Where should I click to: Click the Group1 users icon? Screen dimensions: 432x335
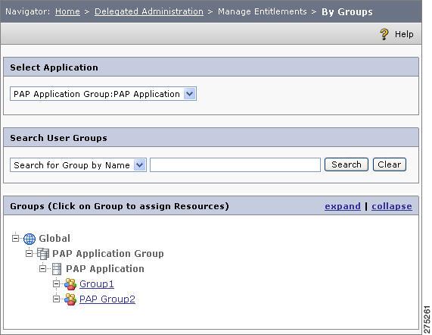point(70,284)
